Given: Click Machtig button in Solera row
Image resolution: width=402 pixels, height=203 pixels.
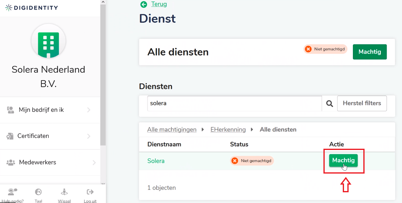Looking at the screenshot, I should pyautogui.click(x=343, y=160).
